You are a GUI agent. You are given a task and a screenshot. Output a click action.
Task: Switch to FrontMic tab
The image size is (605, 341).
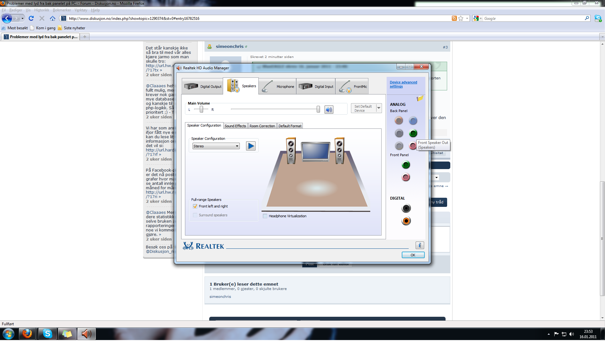click(x=352, y=87)
